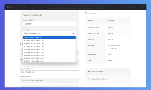Screen dimensions: 151x90
Task: Click 'Pay with cash upon delivery.' text
Action: tap(97, 79)
